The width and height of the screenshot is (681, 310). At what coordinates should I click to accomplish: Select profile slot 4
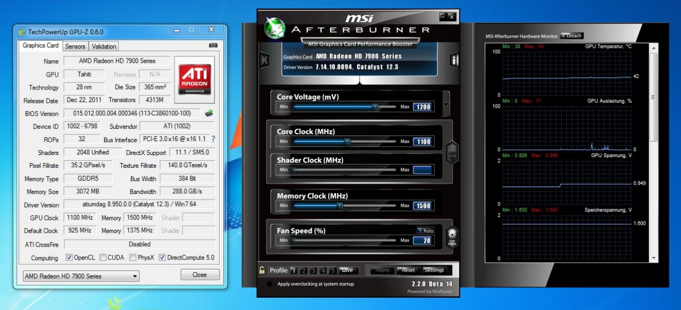323,270
